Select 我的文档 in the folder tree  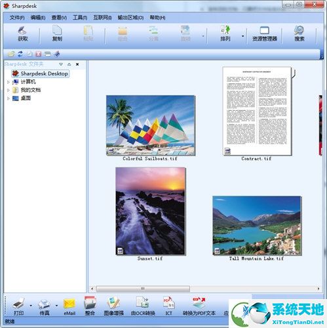coord(31,90)
